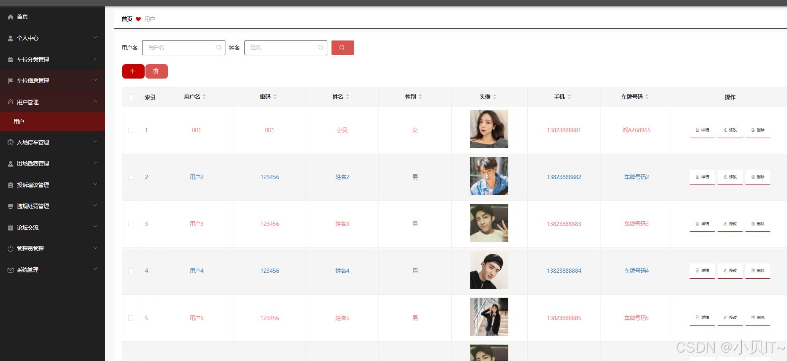
Task: Click the avatar photo of 姓名2
Action: (x=489, y=176)
